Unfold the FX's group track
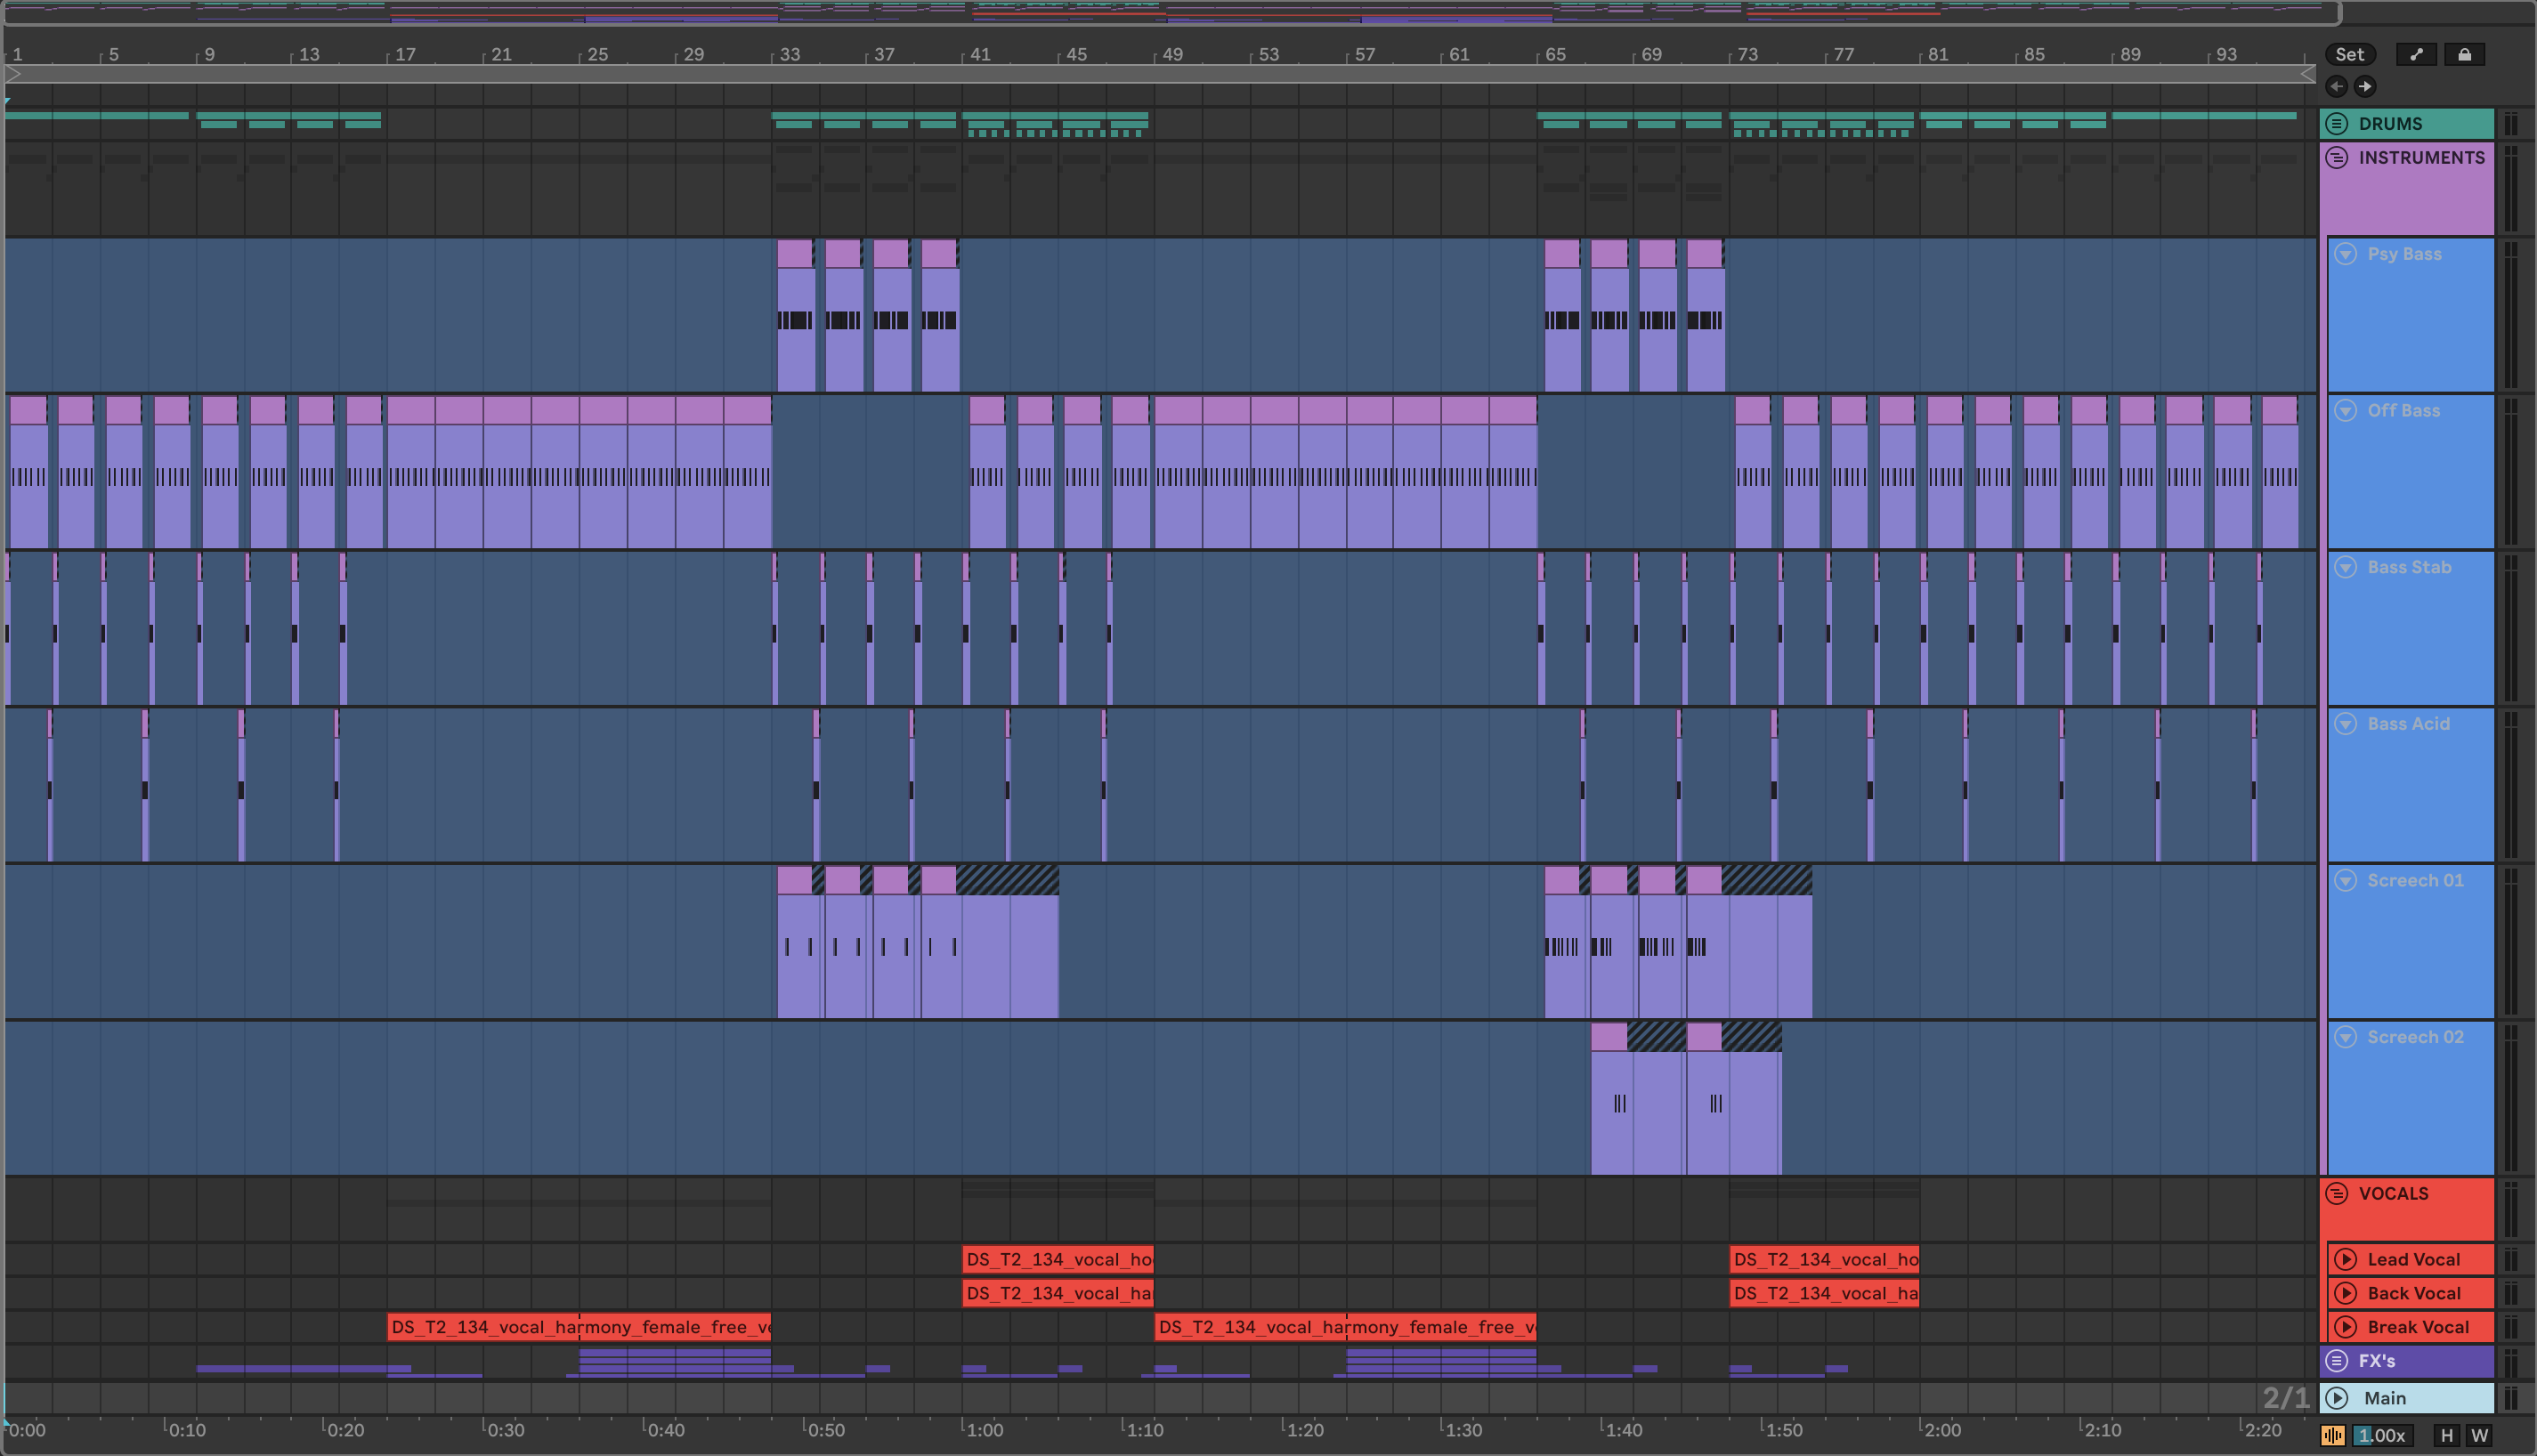Image resolution: width=2537 pixels, height=1456 pixels. point(2336,1361)
